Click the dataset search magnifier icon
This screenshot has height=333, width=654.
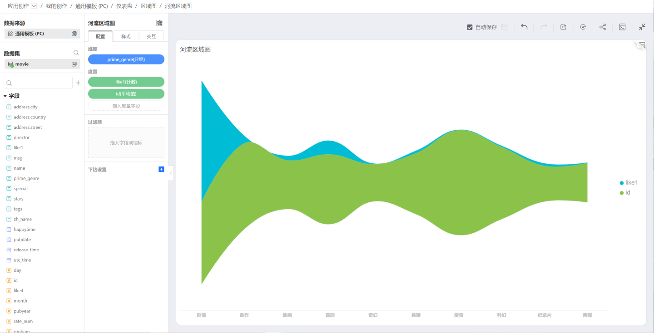[x=76, y=53]
